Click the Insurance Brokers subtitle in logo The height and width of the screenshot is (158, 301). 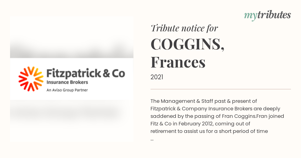(67, 82)
